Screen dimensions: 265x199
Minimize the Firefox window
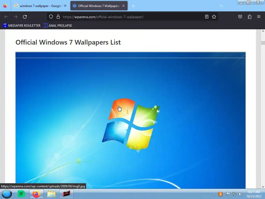click(241, 2)
